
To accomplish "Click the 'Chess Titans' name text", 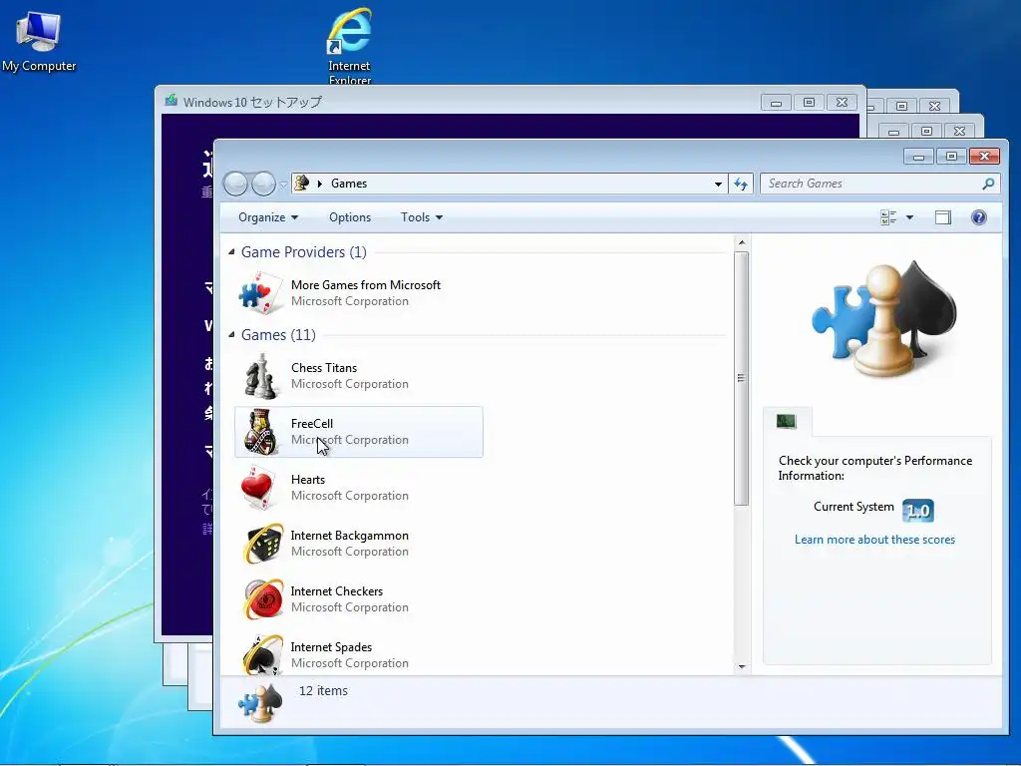I will click(x=324, y=368).
